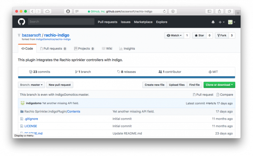The width and height of the screenshot is (253, 156).
Task: Open the LICENSE file
Action: click(x=31, y=126)
